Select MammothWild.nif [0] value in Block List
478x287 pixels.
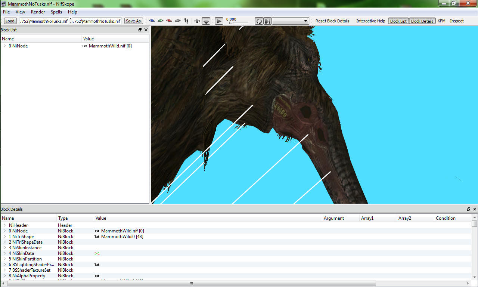(x=110, y=46)
